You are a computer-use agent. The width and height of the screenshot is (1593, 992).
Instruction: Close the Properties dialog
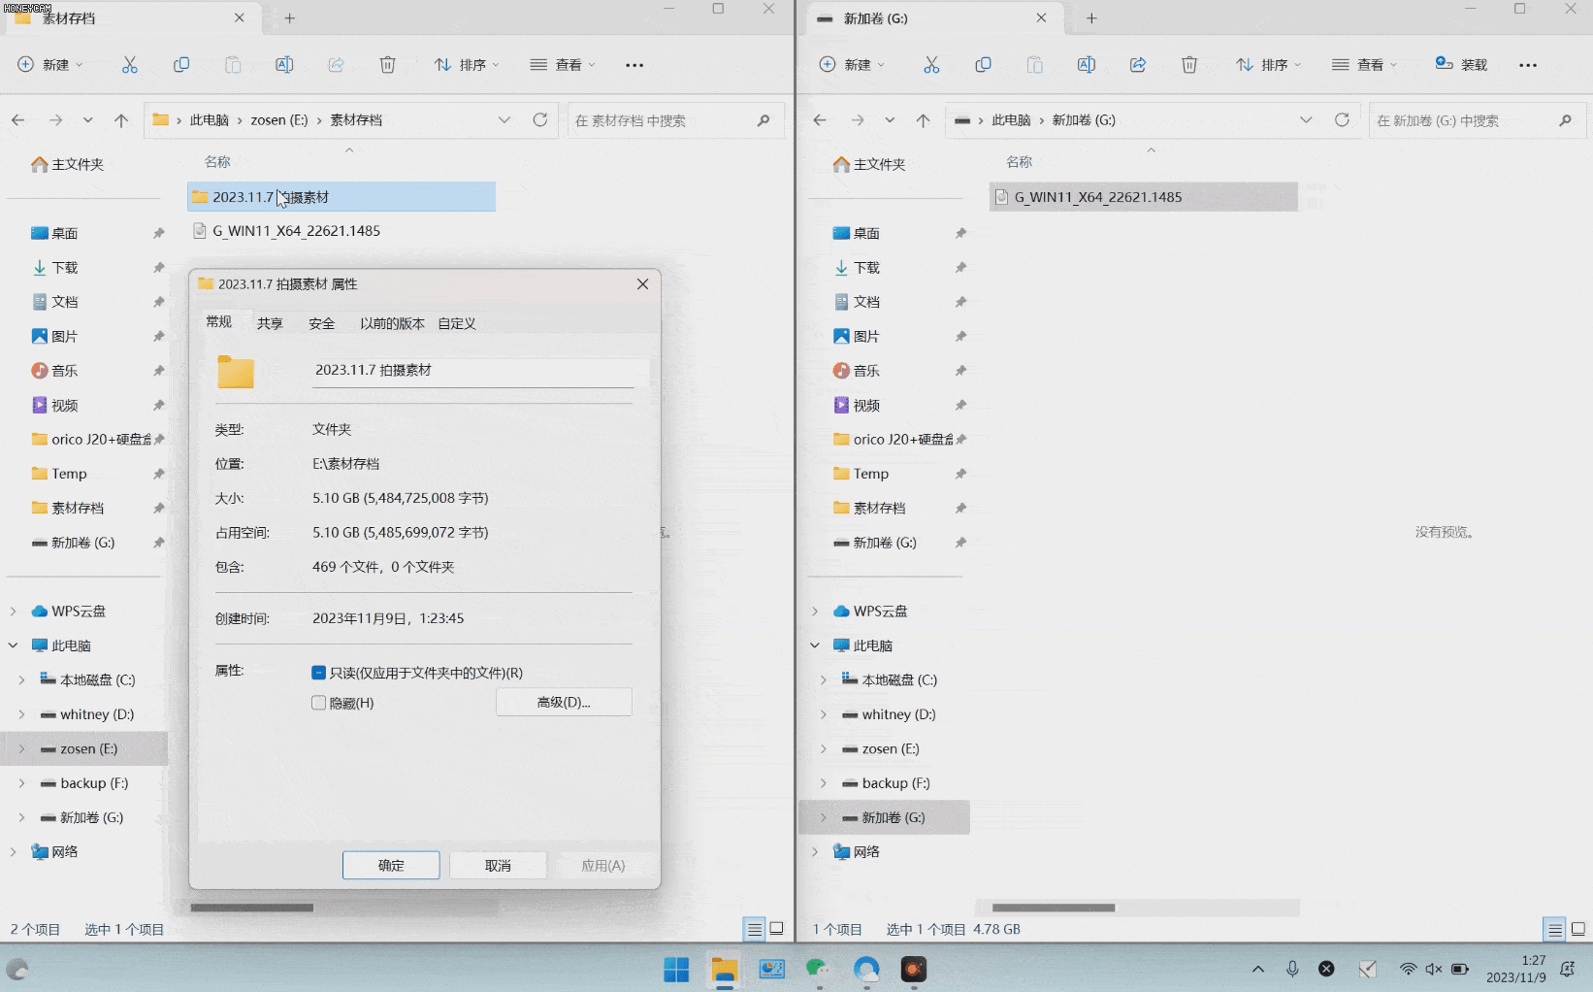[642, 284]
